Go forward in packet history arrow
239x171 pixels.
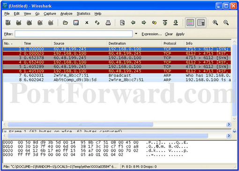[x=144, y=23]
